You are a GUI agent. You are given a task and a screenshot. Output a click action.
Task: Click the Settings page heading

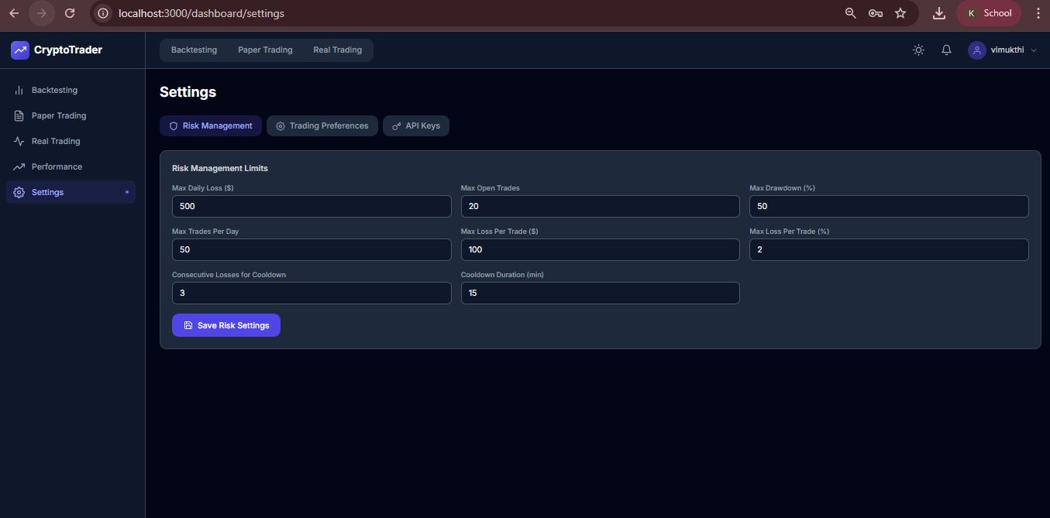[188, 92]
